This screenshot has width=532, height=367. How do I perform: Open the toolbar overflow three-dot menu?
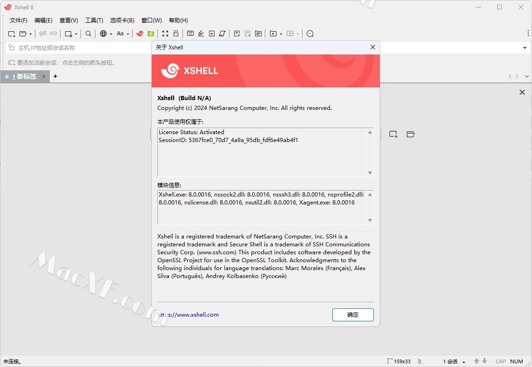(x=528, y=33)
